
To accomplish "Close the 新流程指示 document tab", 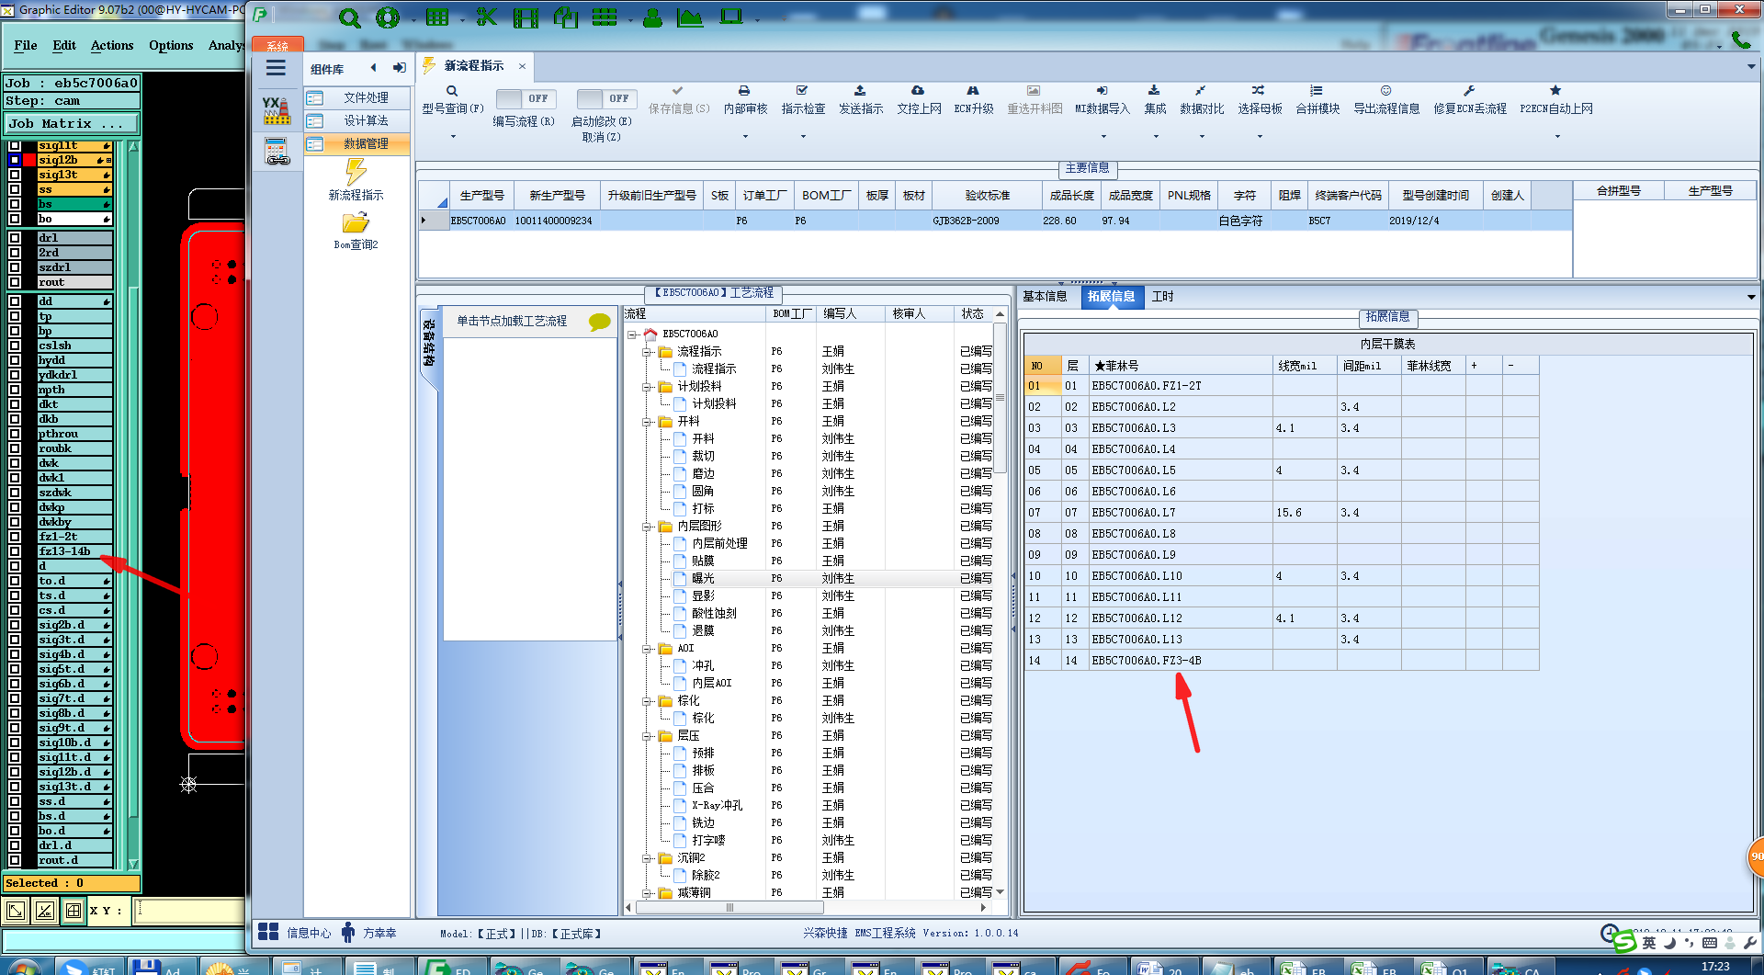I will point(522,66).
